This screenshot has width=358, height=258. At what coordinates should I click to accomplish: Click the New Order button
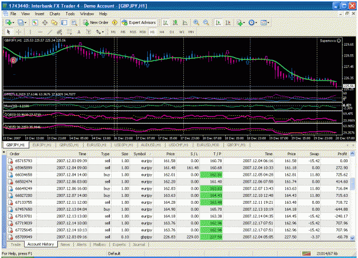[96, 22]
